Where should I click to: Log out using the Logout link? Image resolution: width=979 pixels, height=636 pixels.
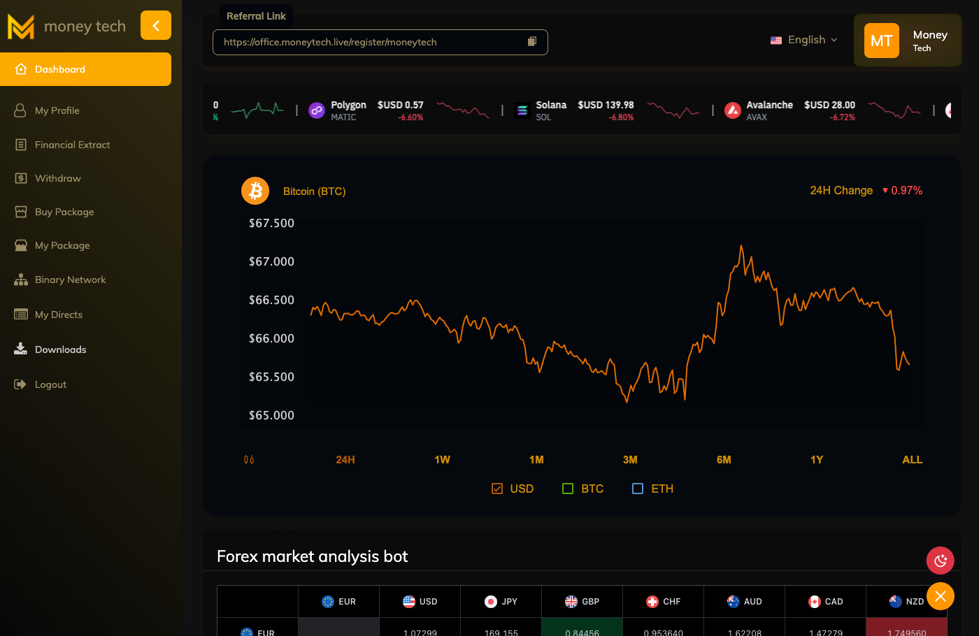(50, 384)
